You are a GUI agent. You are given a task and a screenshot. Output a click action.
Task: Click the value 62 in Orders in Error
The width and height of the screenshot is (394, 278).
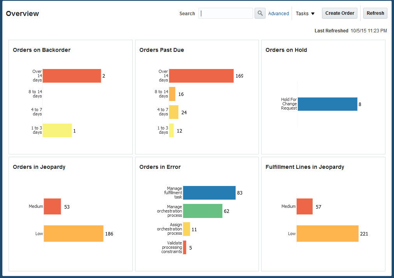point(227,211)
